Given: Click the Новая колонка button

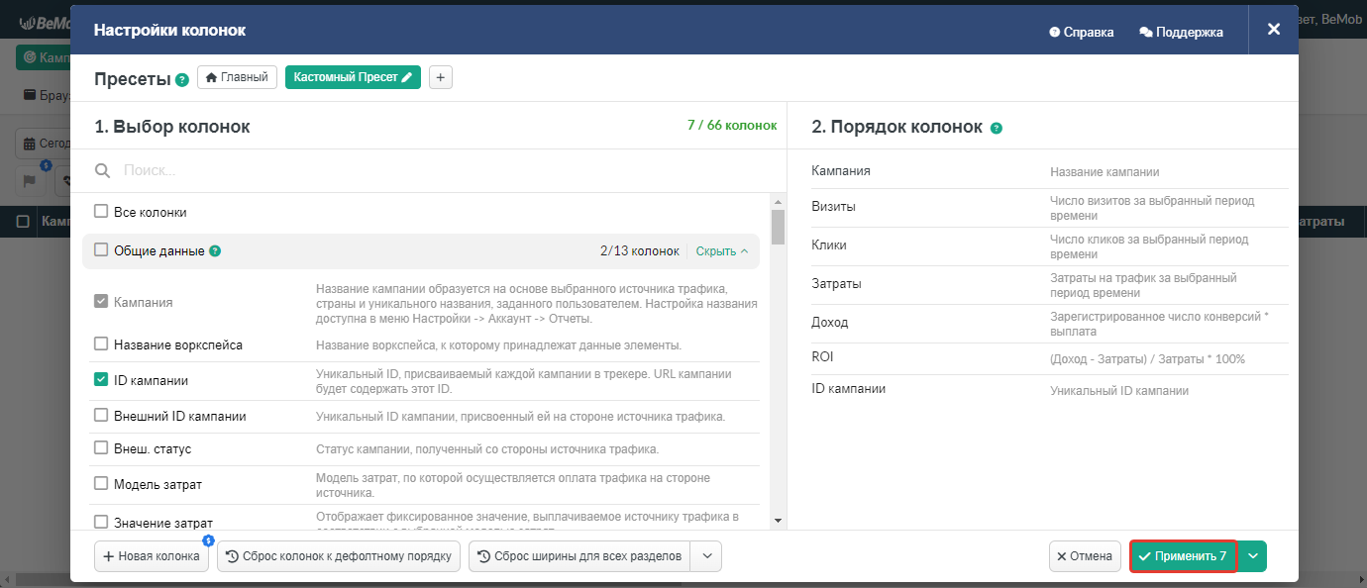Looking at the screenshot, I should (x=152, y=556).
